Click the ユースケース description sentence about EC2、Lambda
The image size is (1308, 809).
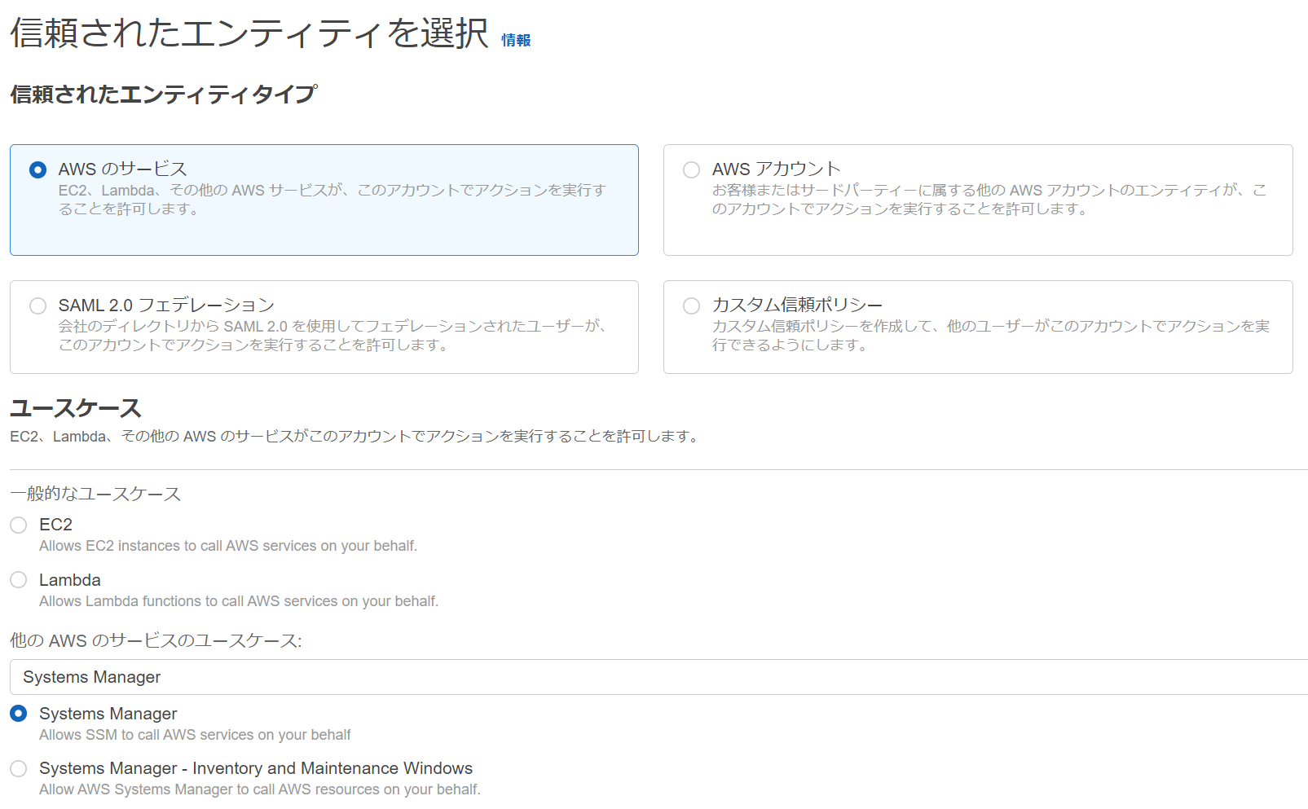pyautogui.click(x=355, y=437)
